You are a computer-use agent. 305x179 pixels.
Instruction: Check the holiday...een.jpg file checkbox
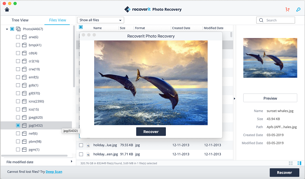(81, 154)
